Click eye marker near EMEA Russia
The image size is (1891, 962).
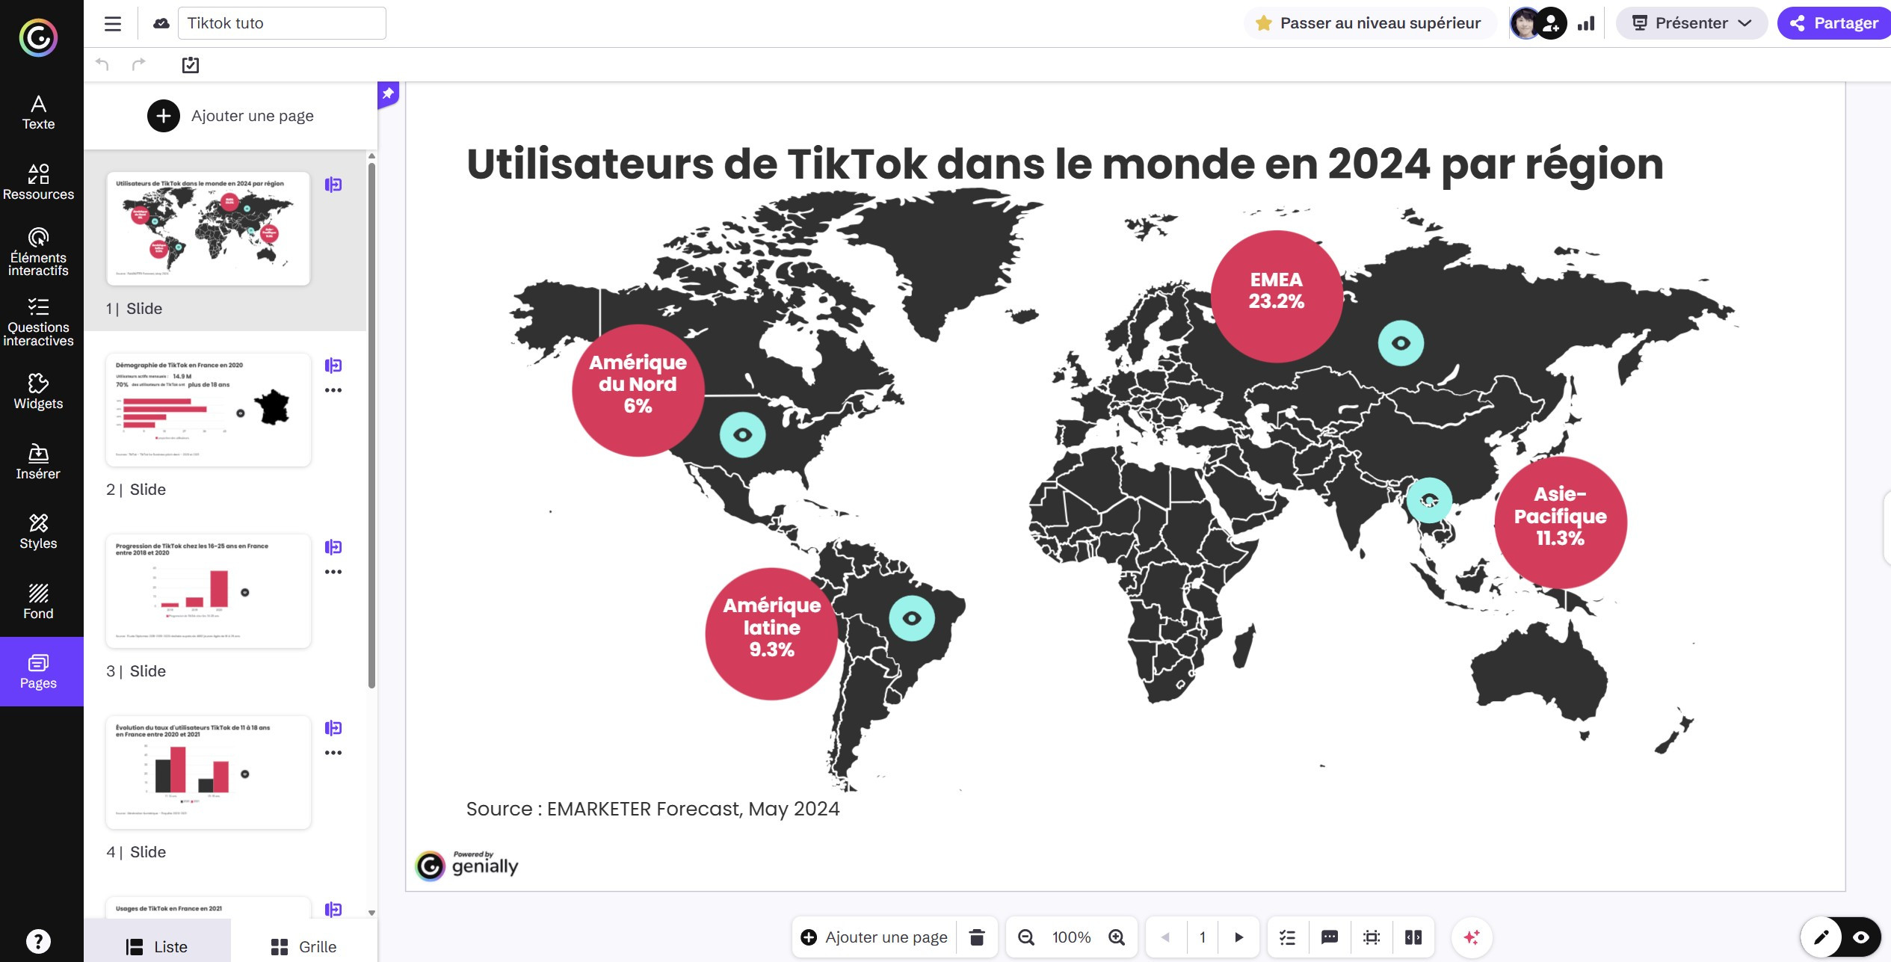click(1401, 343)
